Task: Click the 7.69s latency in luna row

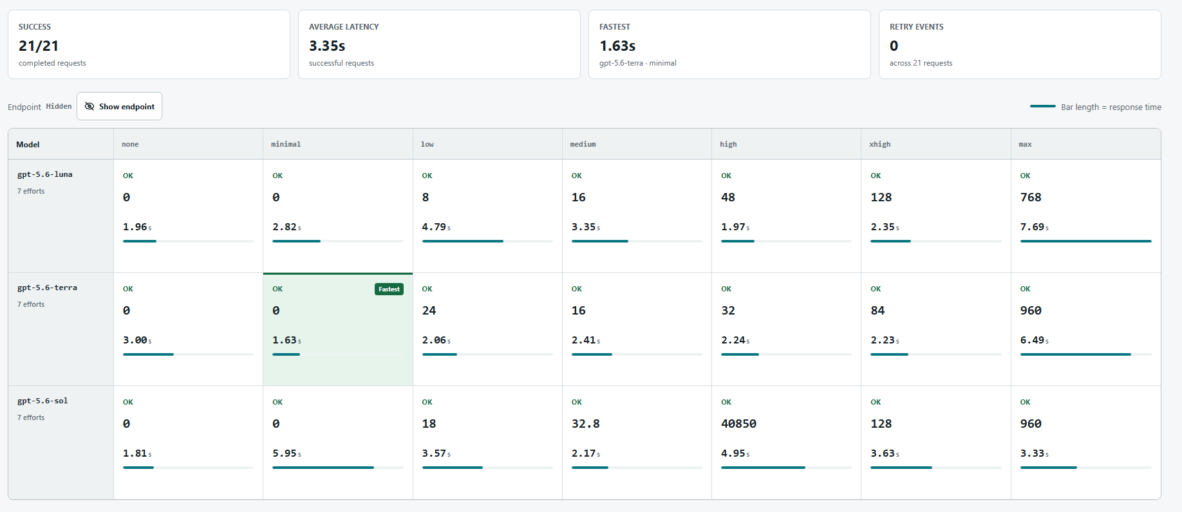Action: point(1035,227)
